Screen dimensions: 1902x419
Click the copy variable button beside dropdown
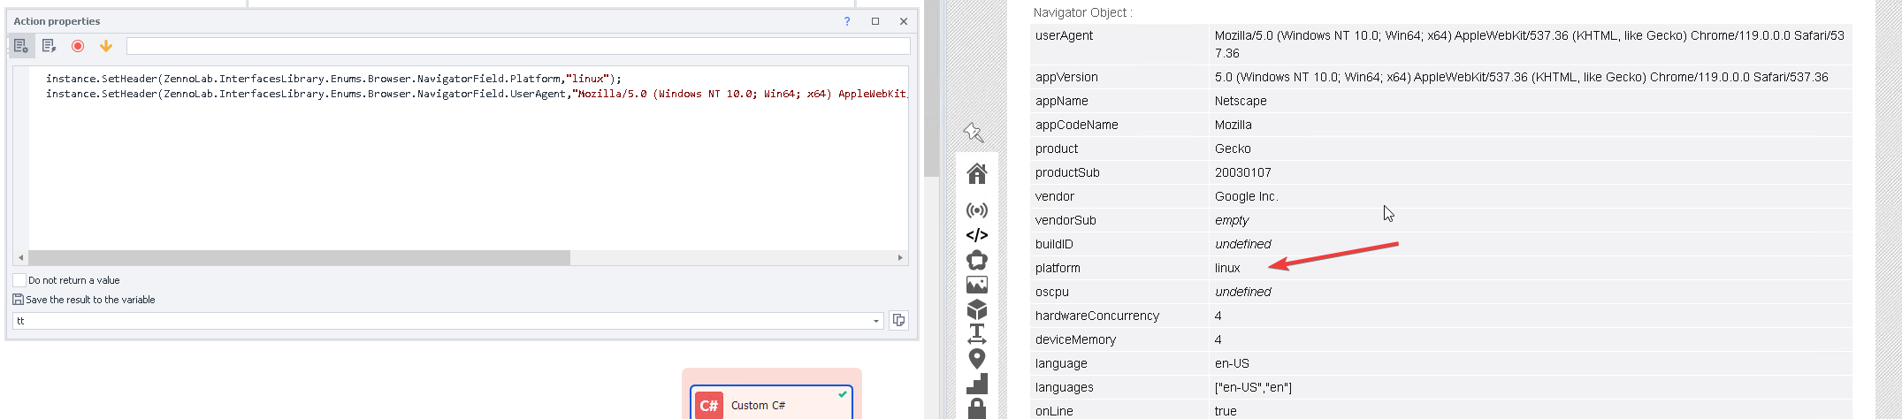(x=898, y=320)
